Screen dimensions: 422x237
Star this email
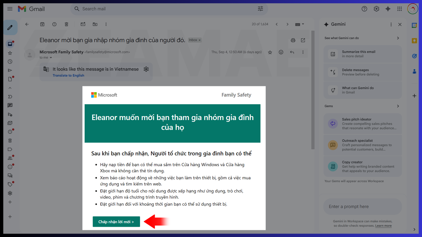point(270,52)
